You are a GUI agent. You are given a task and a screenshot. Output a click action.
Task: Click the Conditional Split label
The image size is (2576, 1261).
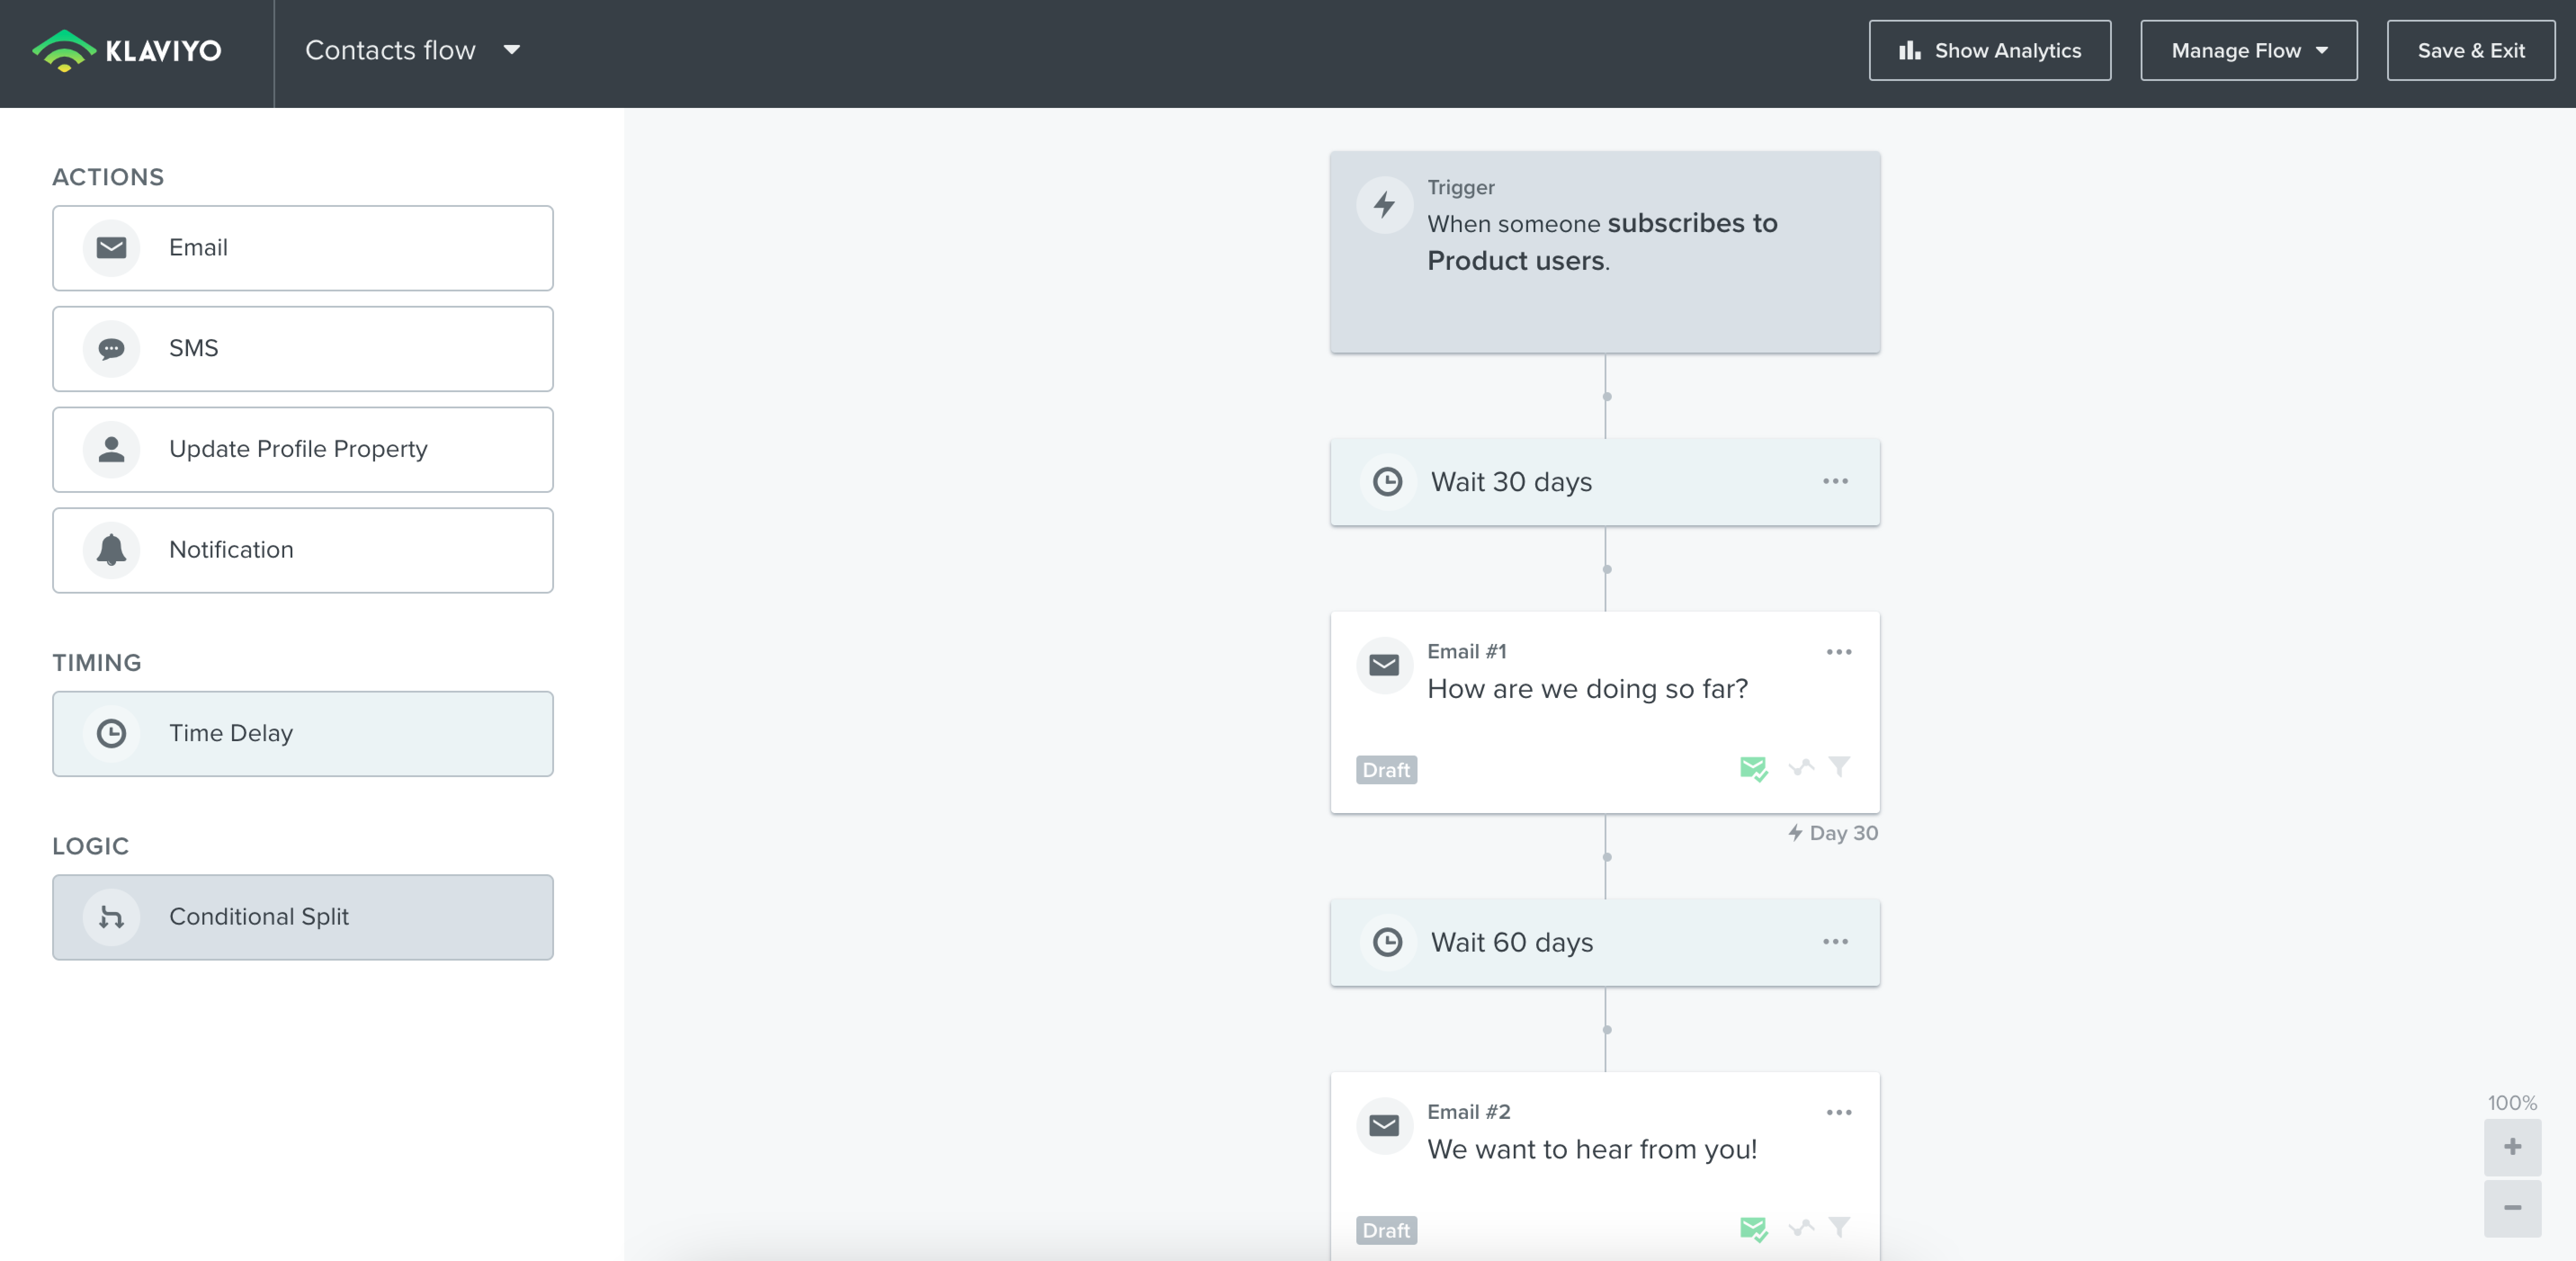coord(259,917)
